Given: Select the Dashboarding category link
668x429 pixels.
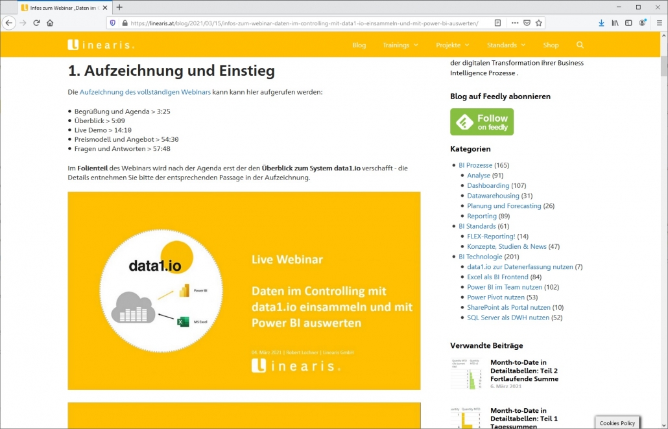Looking at the screenshot, I should pos(488,185).
